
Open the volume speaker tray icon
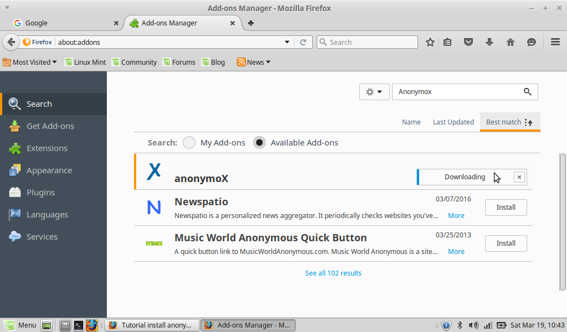point(473,325)
